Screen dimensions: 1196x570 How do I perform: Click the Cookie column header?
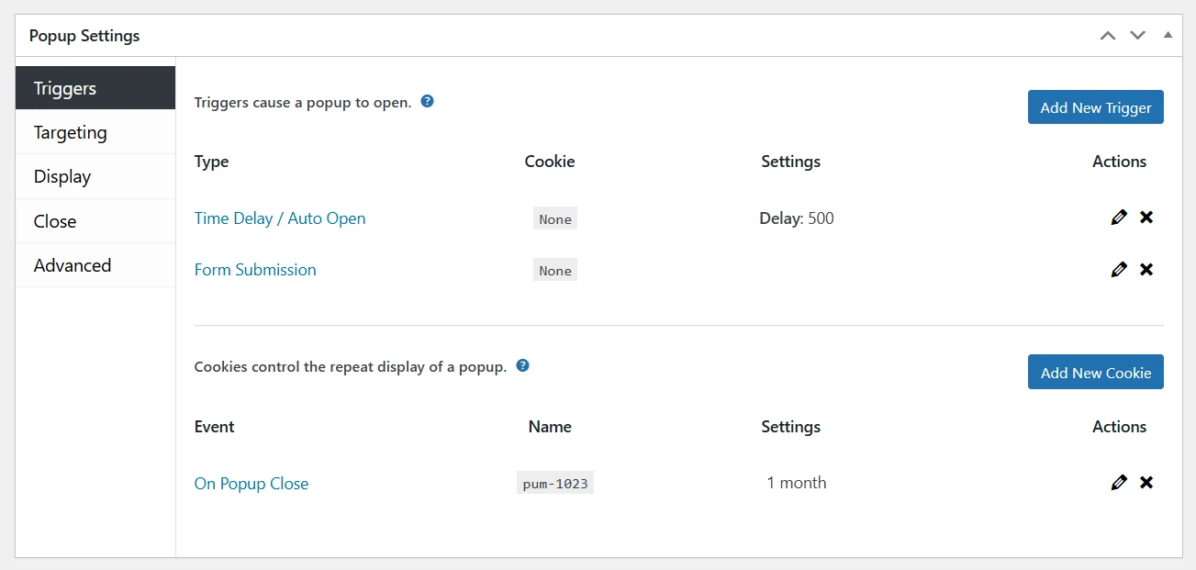point(550,162)
